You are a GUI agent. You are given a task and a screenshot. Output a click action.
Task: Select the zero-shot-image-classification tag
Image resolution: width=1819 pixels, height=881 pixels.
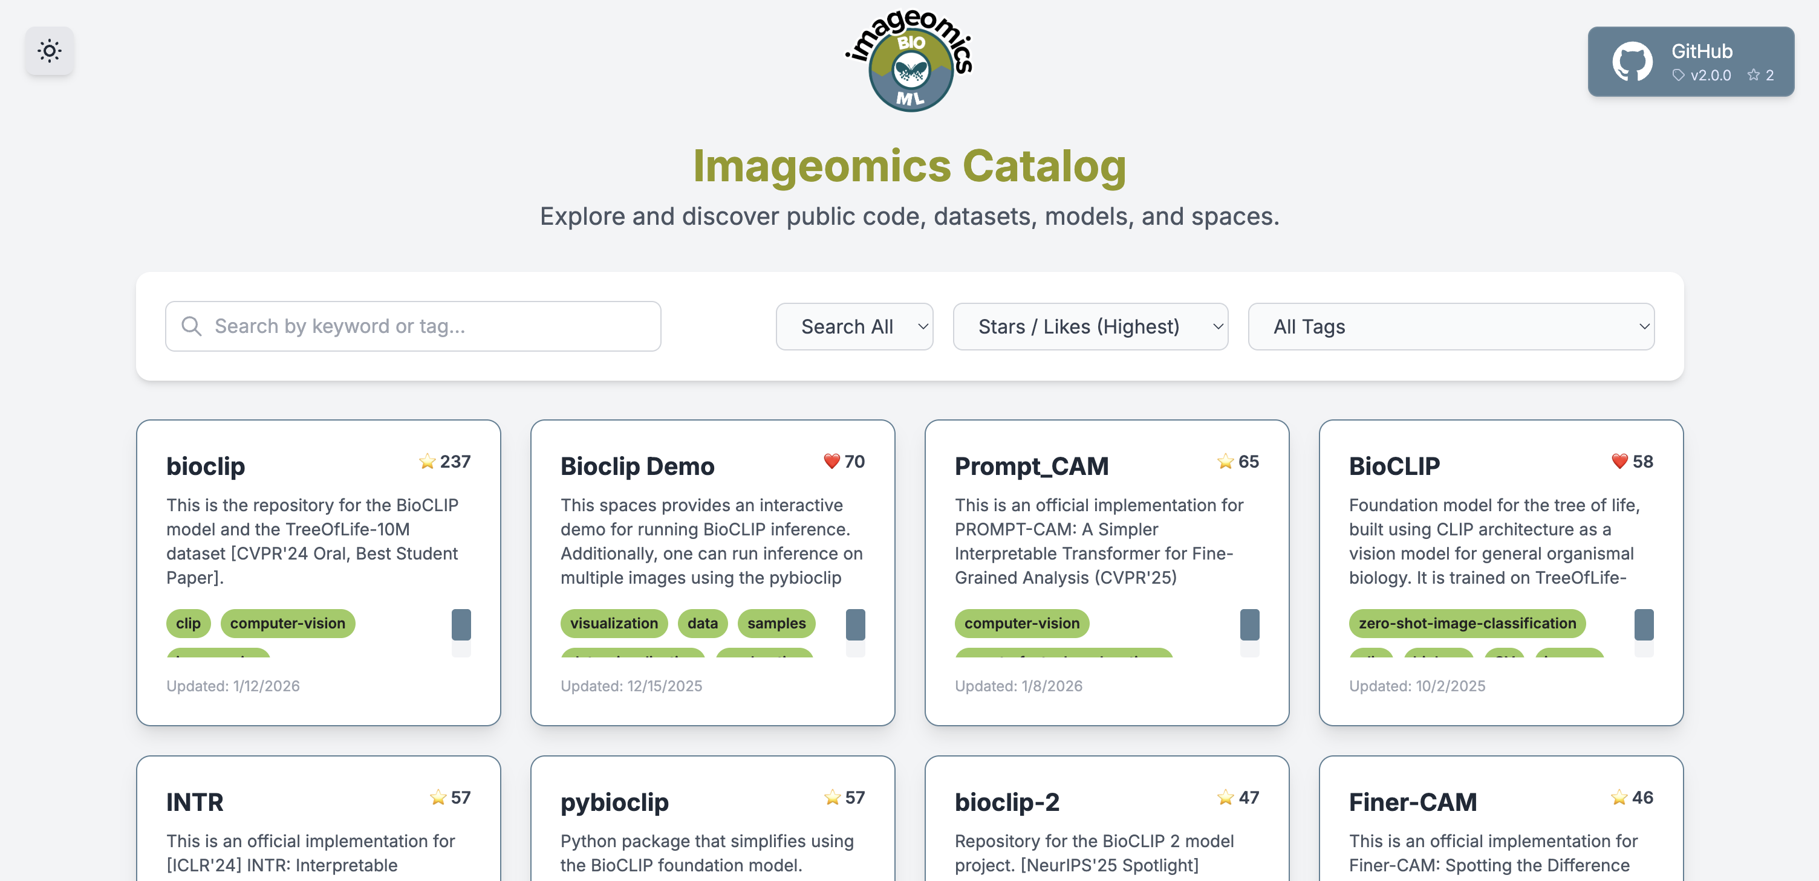coord(1466,623)
